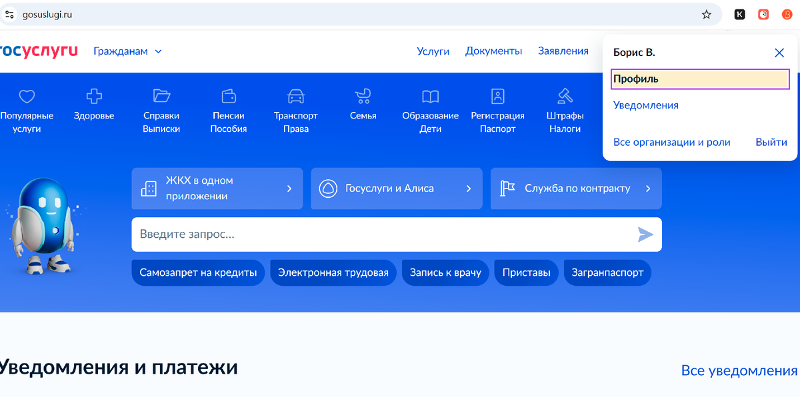Open the K browser extension

coord(739,14)
